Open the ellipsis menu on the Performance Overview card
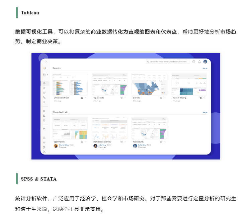The height and width of the screenshot is (217, 251). [x=125, y=142]
